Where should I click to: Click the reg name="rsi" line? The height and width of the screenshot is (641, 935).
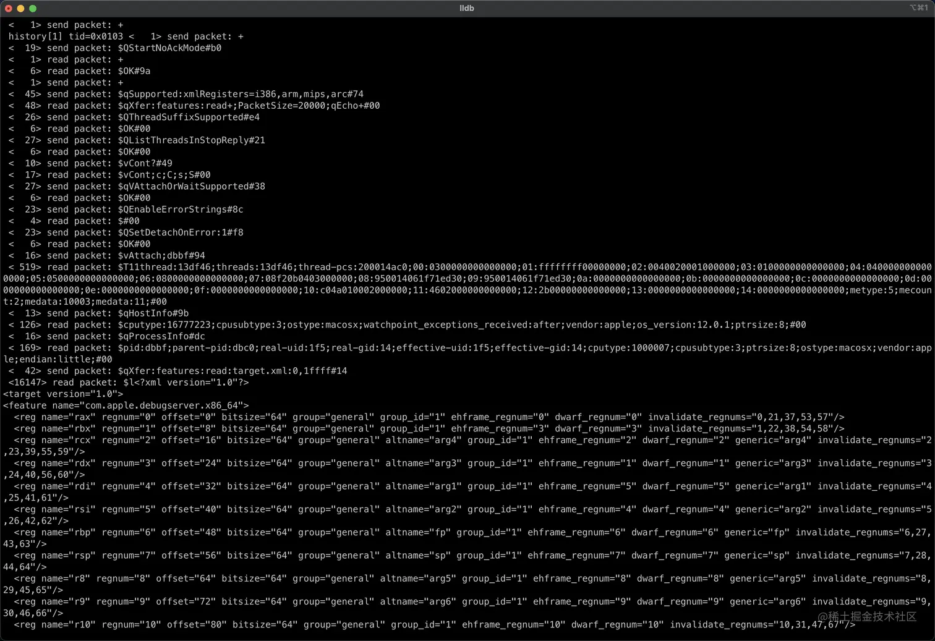click(467, 515)
